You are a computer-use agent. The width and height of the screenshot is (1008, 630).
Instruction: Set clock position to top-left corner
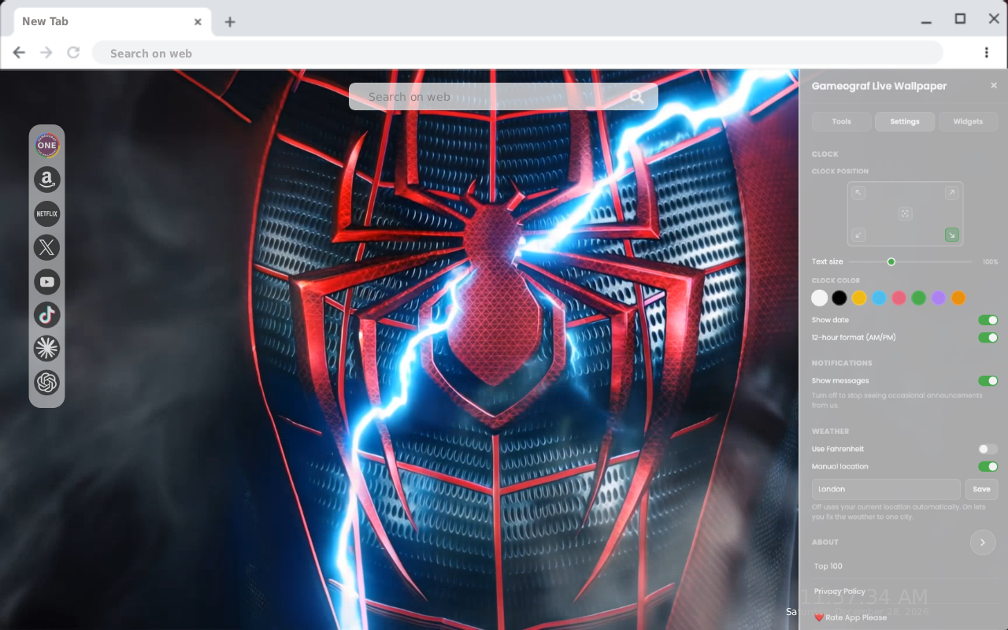point(858,193)
